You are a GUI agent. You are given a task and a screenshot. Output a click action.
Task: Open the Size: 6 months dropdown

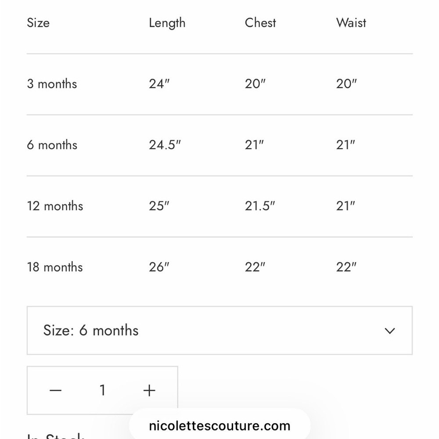pyautogui.click(x=219, y=331)
